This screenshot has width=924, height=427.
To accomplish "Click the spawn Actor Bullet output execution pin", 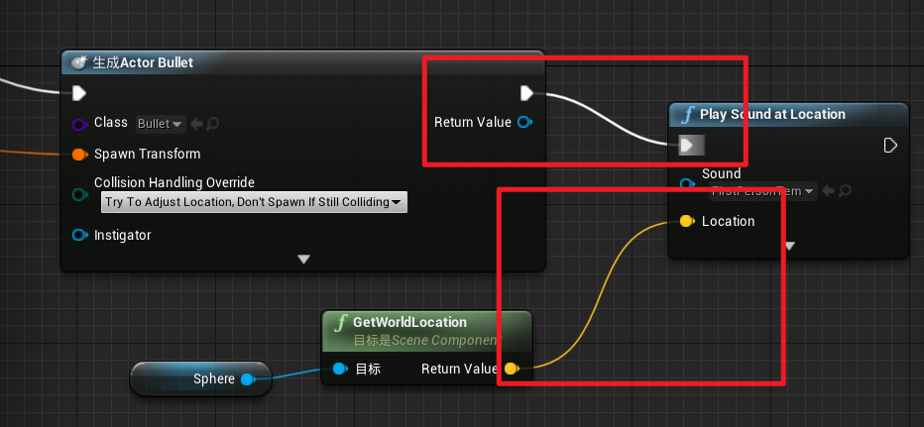I will pos(526,93).
